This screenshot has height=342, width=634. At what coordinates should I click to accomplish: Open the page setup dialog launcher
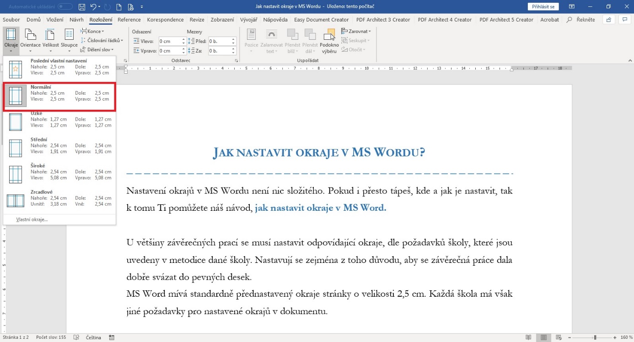point(125,60)
